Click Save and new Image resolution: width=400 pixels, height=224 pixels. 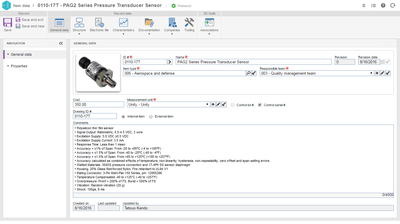30,26
